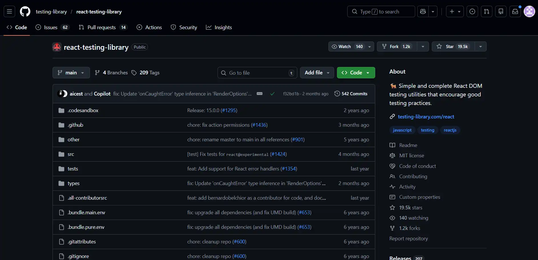Switch to the Issues tab

(x=51, y=27)
